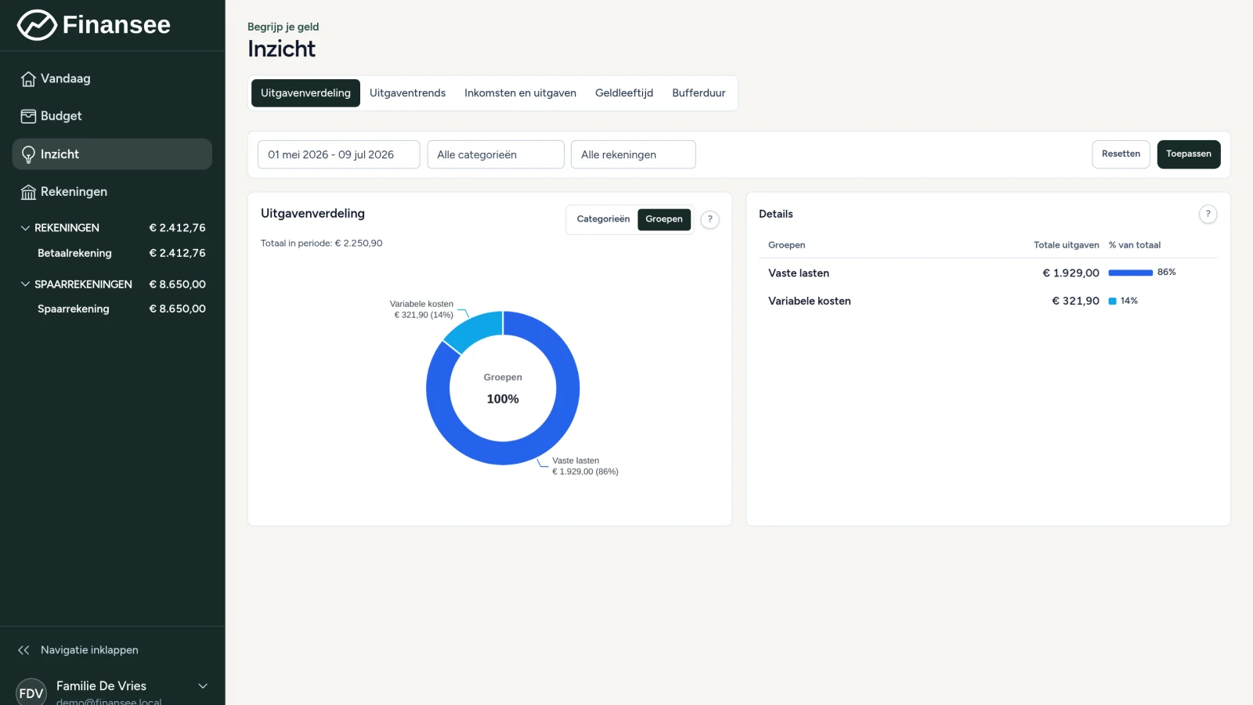
Task: Click the € 1.929,00 amount
Action: pos(1071,273)
